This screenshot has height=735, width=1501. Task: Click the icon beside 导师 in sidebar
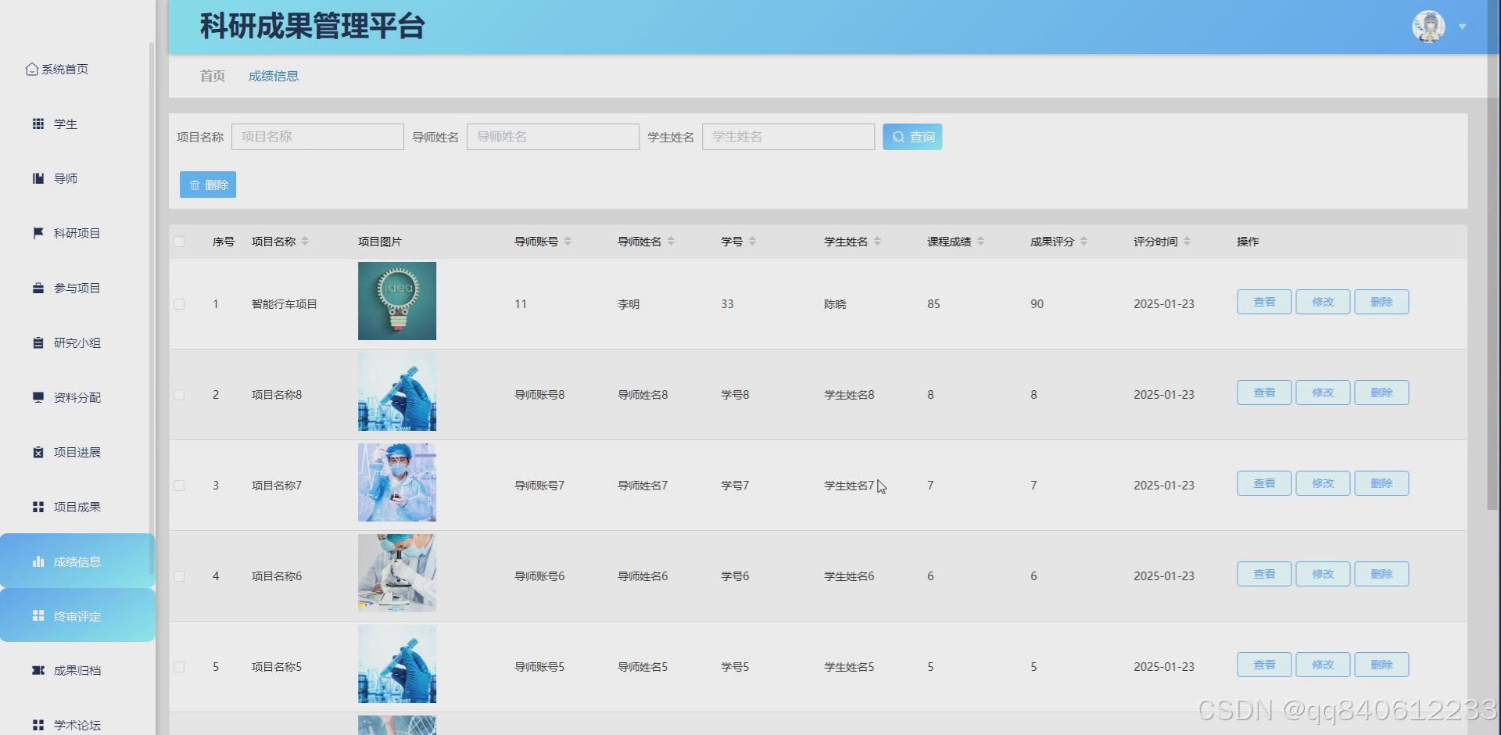(x=38, y=178)
